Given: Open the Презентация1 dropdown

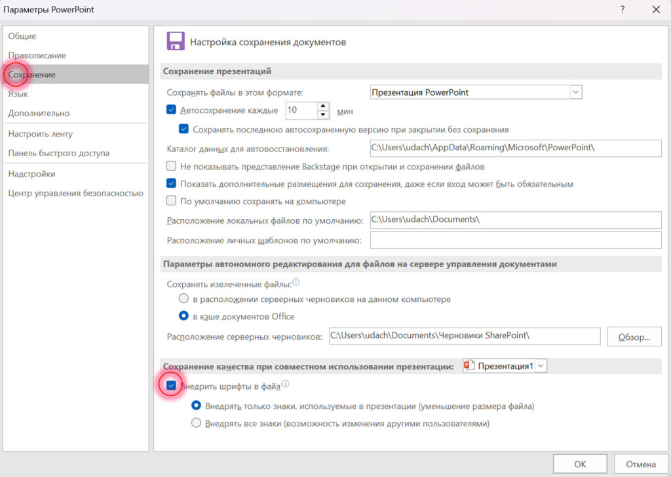Looking at the screenshot, I should [x=539, y=367].
